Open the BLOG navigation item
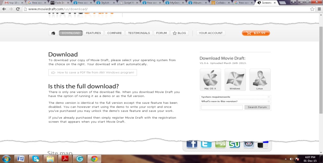The width and height of the screenshot is (323, 163). click(x=179, y=33)
